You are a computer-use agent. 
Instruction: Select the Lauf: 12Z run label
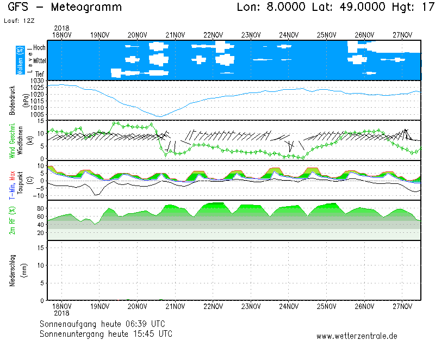click(18, 20)
